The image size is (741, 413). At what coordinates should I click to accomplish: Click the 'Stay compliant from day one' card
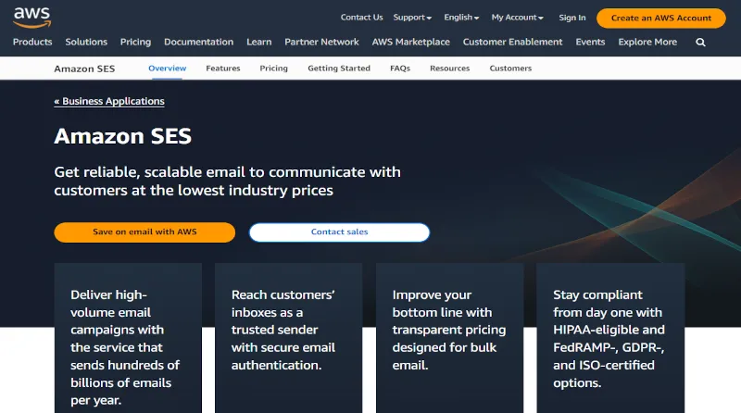(x=610, y=338)
